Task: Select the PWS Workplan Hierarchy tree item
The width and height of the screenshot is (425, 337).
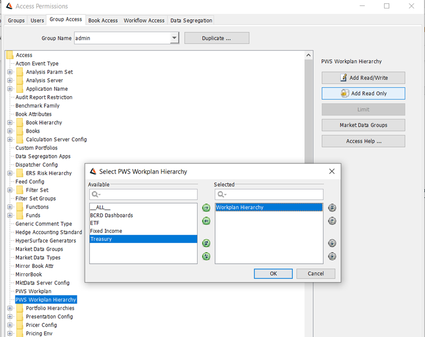Action: (46, 299)
